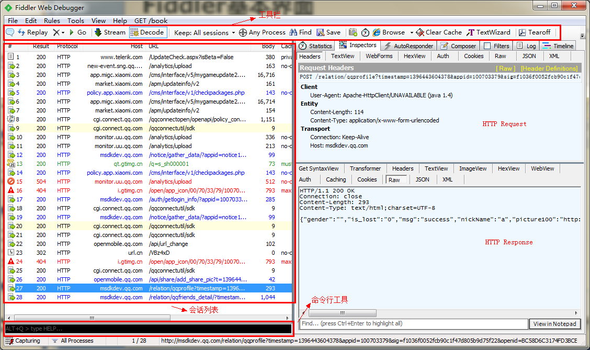Click script icon of session 13
This screenshot has height=350, width=590.
pos(11,164)
